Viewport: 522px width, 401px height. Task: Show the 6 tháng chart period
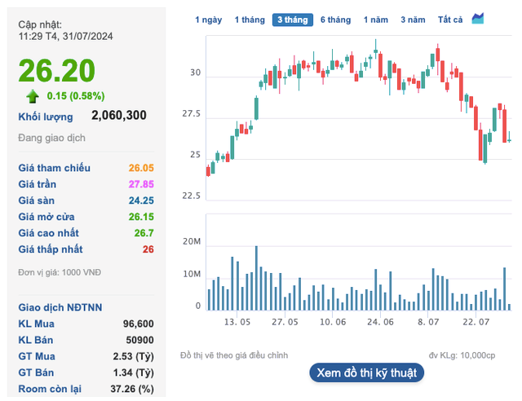[335, 20]
